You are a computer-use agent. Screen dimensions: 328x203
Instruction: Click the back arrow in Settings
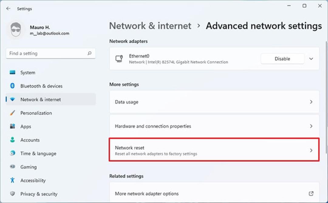8,9
